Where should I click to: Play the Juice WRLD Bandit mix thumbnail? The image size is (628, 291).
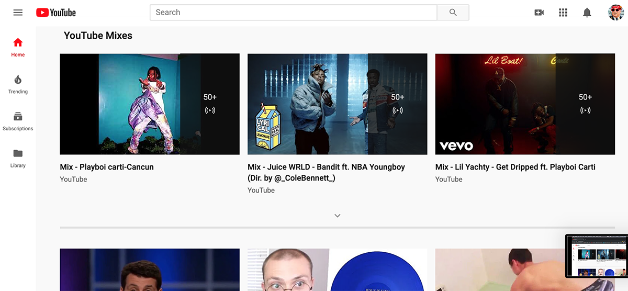[337, 104]
